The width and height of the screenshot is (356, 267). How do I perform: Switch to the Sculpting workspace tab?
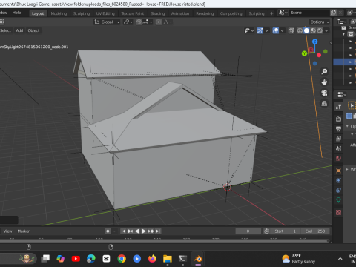click(x=82, y=13)
